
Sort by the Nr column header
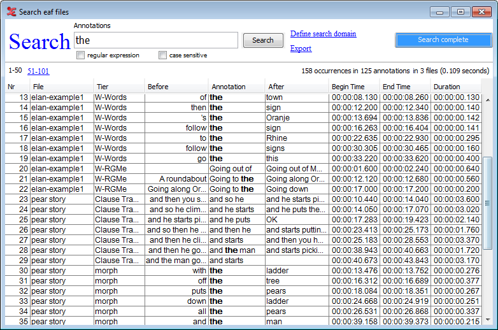[x=17, y=87]
